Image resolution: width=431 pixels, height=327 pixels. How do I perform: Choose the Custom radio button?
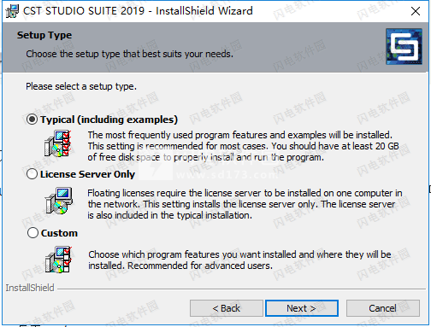point(32,233)
